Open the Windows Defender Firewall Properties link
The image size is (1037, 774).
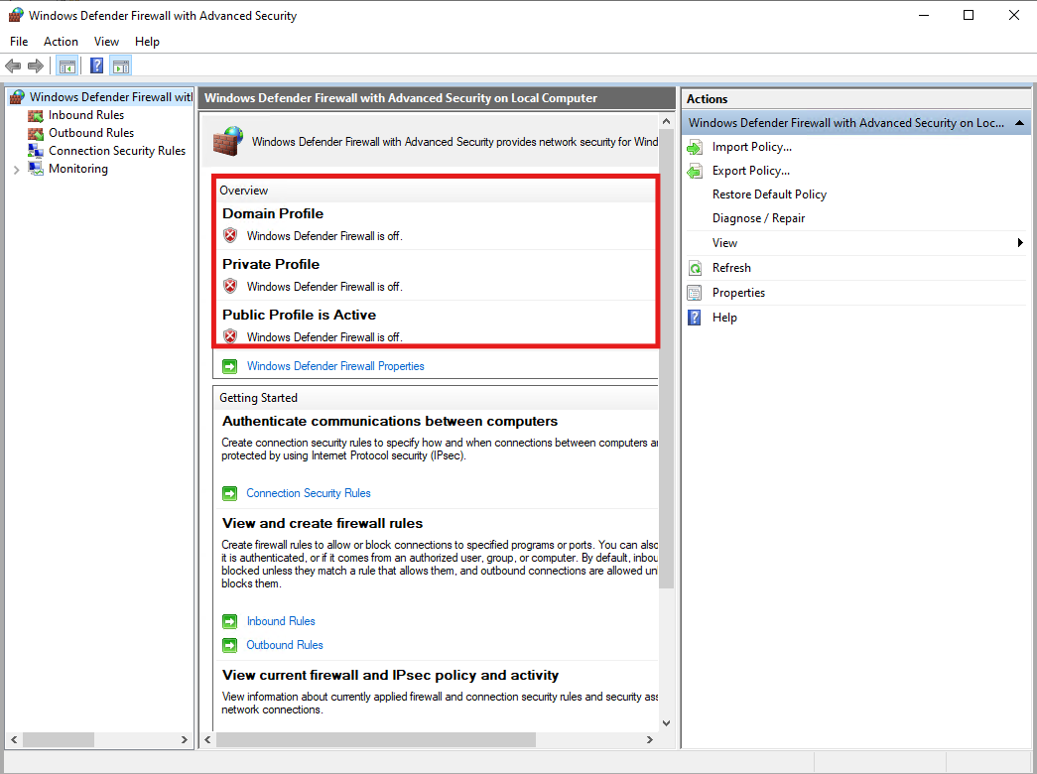click(334, 366)
